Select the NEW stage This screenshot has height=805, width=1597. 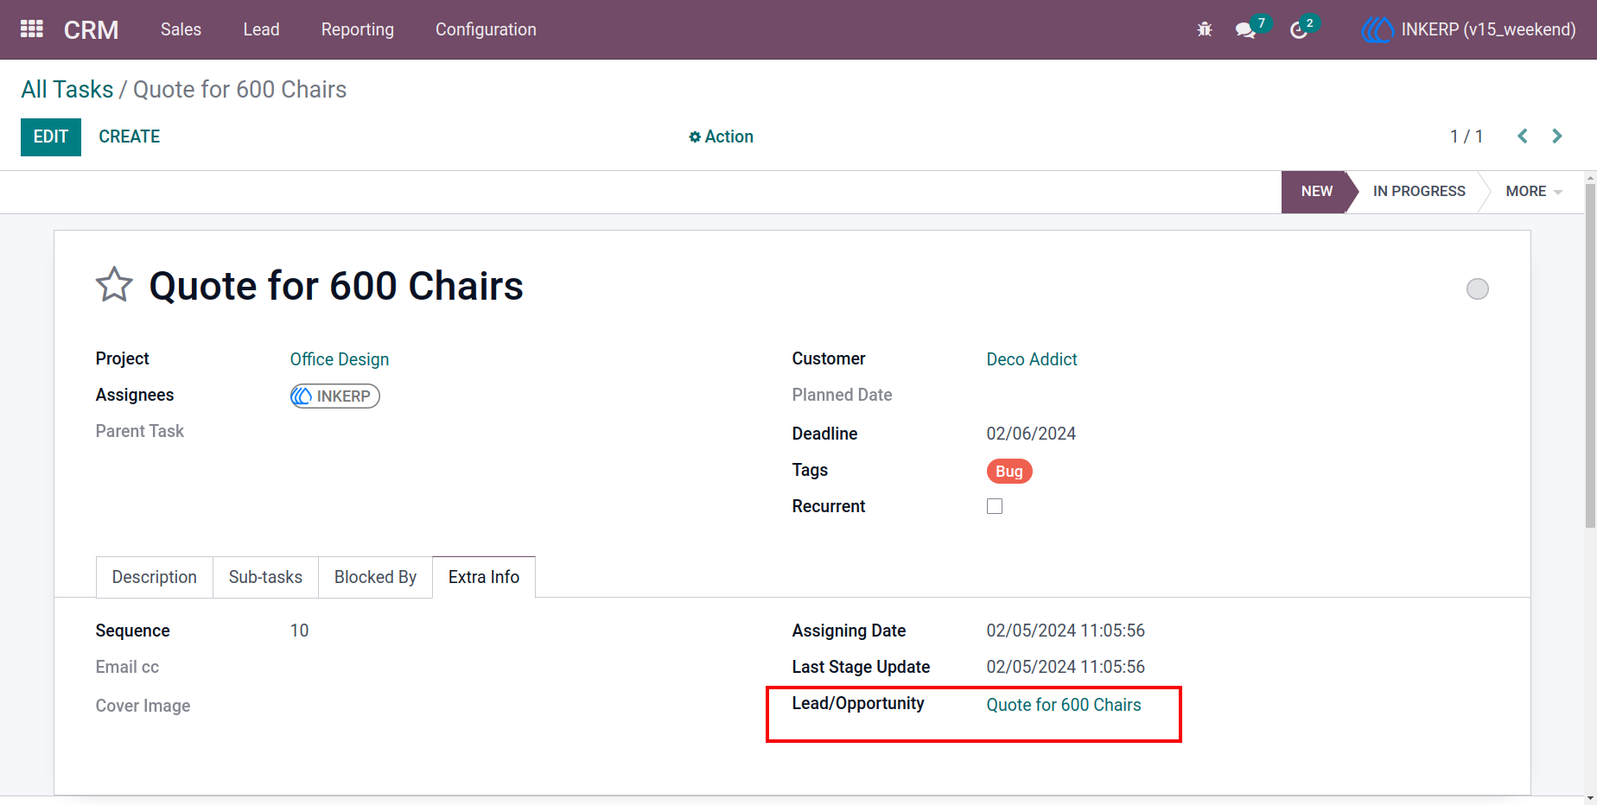(1317, 192)
